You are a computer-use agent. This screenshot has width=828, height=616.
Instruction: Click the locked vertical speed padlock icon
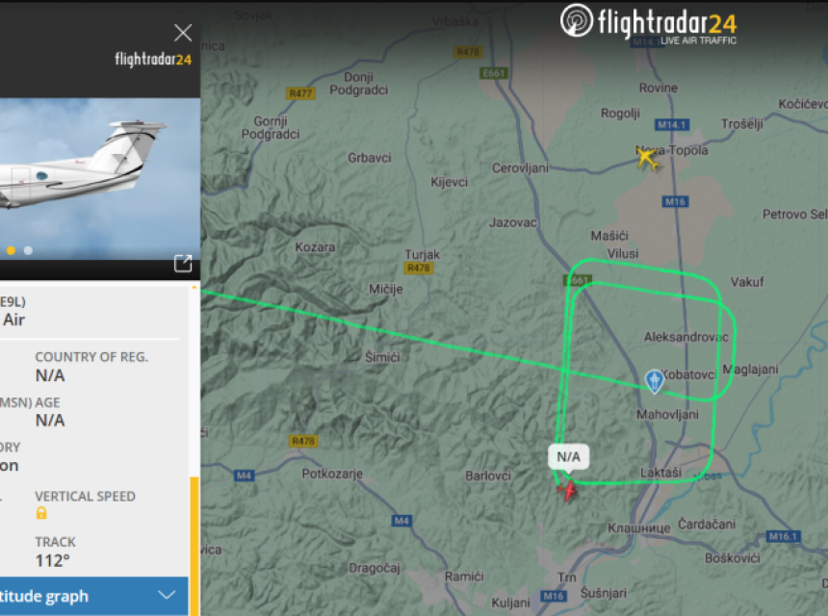click(x=41, y=513)
